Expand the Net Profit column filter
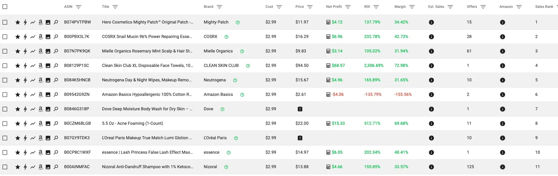 (348, 7)
